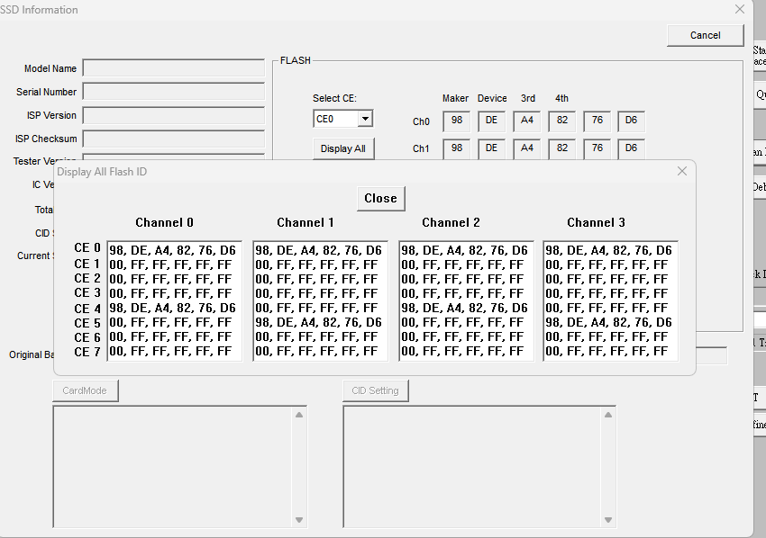Viewport: 766px width, 538px height.
Task: Select Channel 2 CE 4 flash ID row
Action: 466,308
